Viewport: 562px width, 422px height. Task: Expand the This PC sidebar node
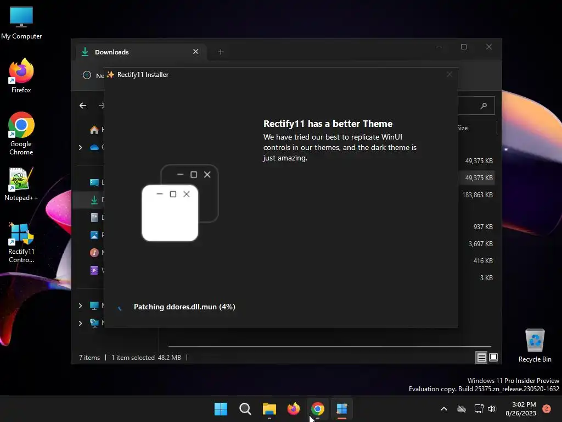[80, 306]
